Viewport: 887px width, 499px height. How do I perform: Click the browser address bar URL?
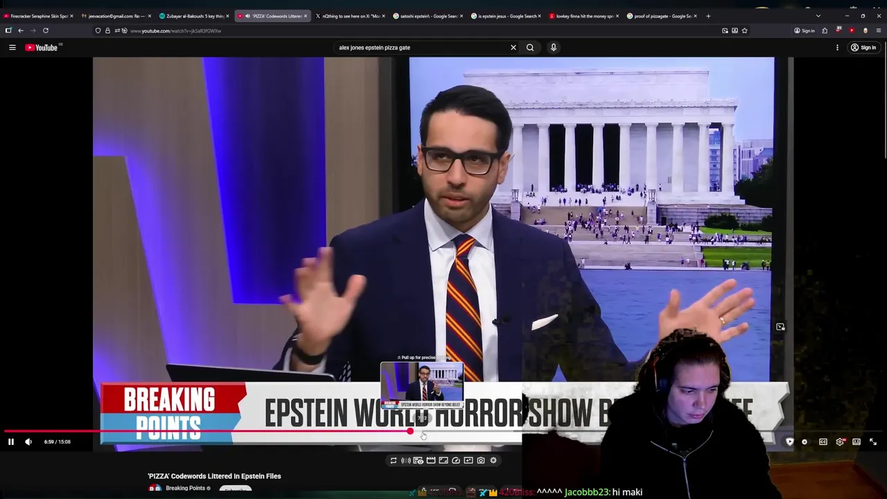point(175,30)
